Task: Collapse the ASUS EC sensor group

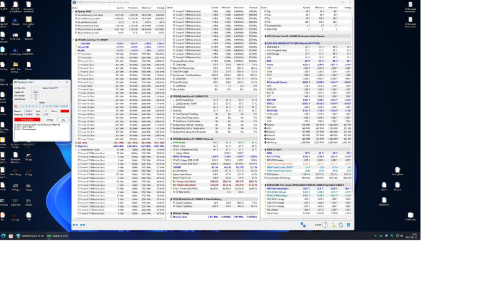Action: pyautogui.click(x=262, y=150)
